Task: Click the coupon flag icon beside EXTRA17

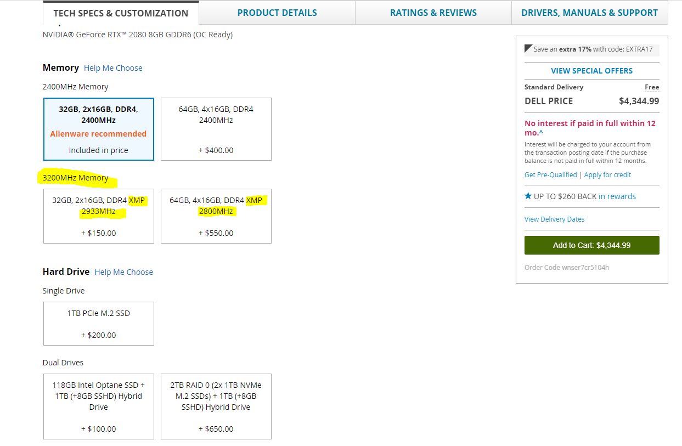Action: pos(528,49)
